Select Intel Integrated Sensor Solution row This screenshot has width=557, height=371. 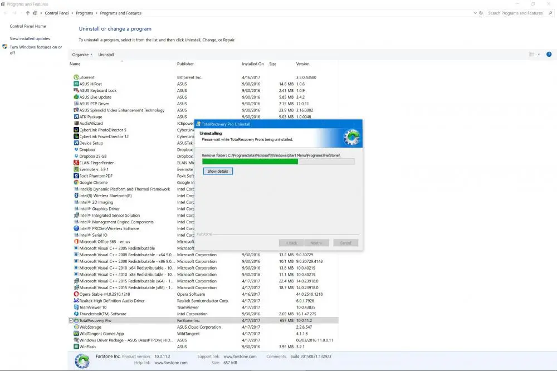109,216
